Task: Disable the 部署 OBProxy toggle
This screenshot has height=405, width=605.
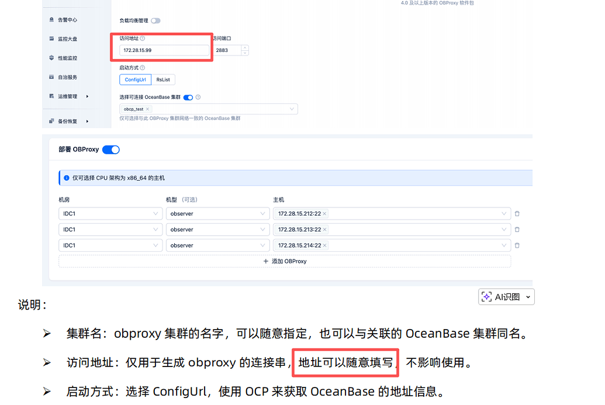Action: [110, 149]
